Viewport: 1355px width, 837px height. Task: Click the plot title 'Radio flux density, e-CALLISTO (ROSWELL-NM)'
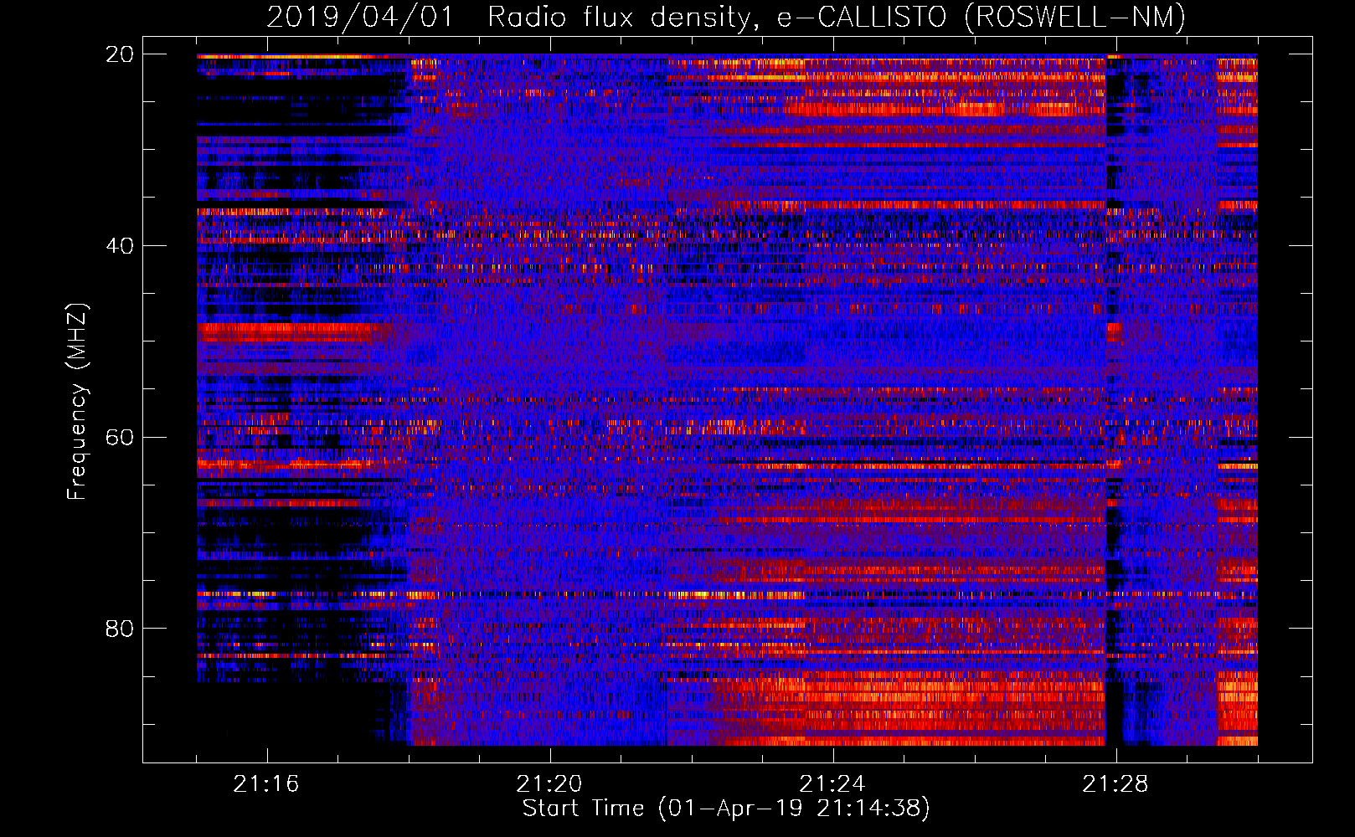pyautogui.click(x=837, y=17)
